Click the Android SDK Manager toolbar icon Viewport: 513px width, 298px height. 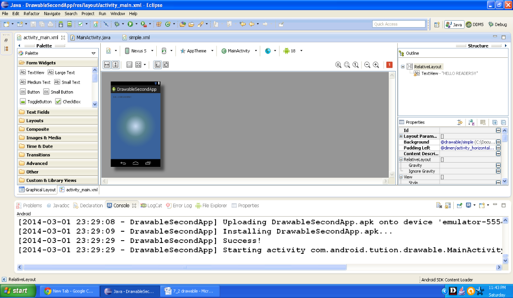(61, 24)
